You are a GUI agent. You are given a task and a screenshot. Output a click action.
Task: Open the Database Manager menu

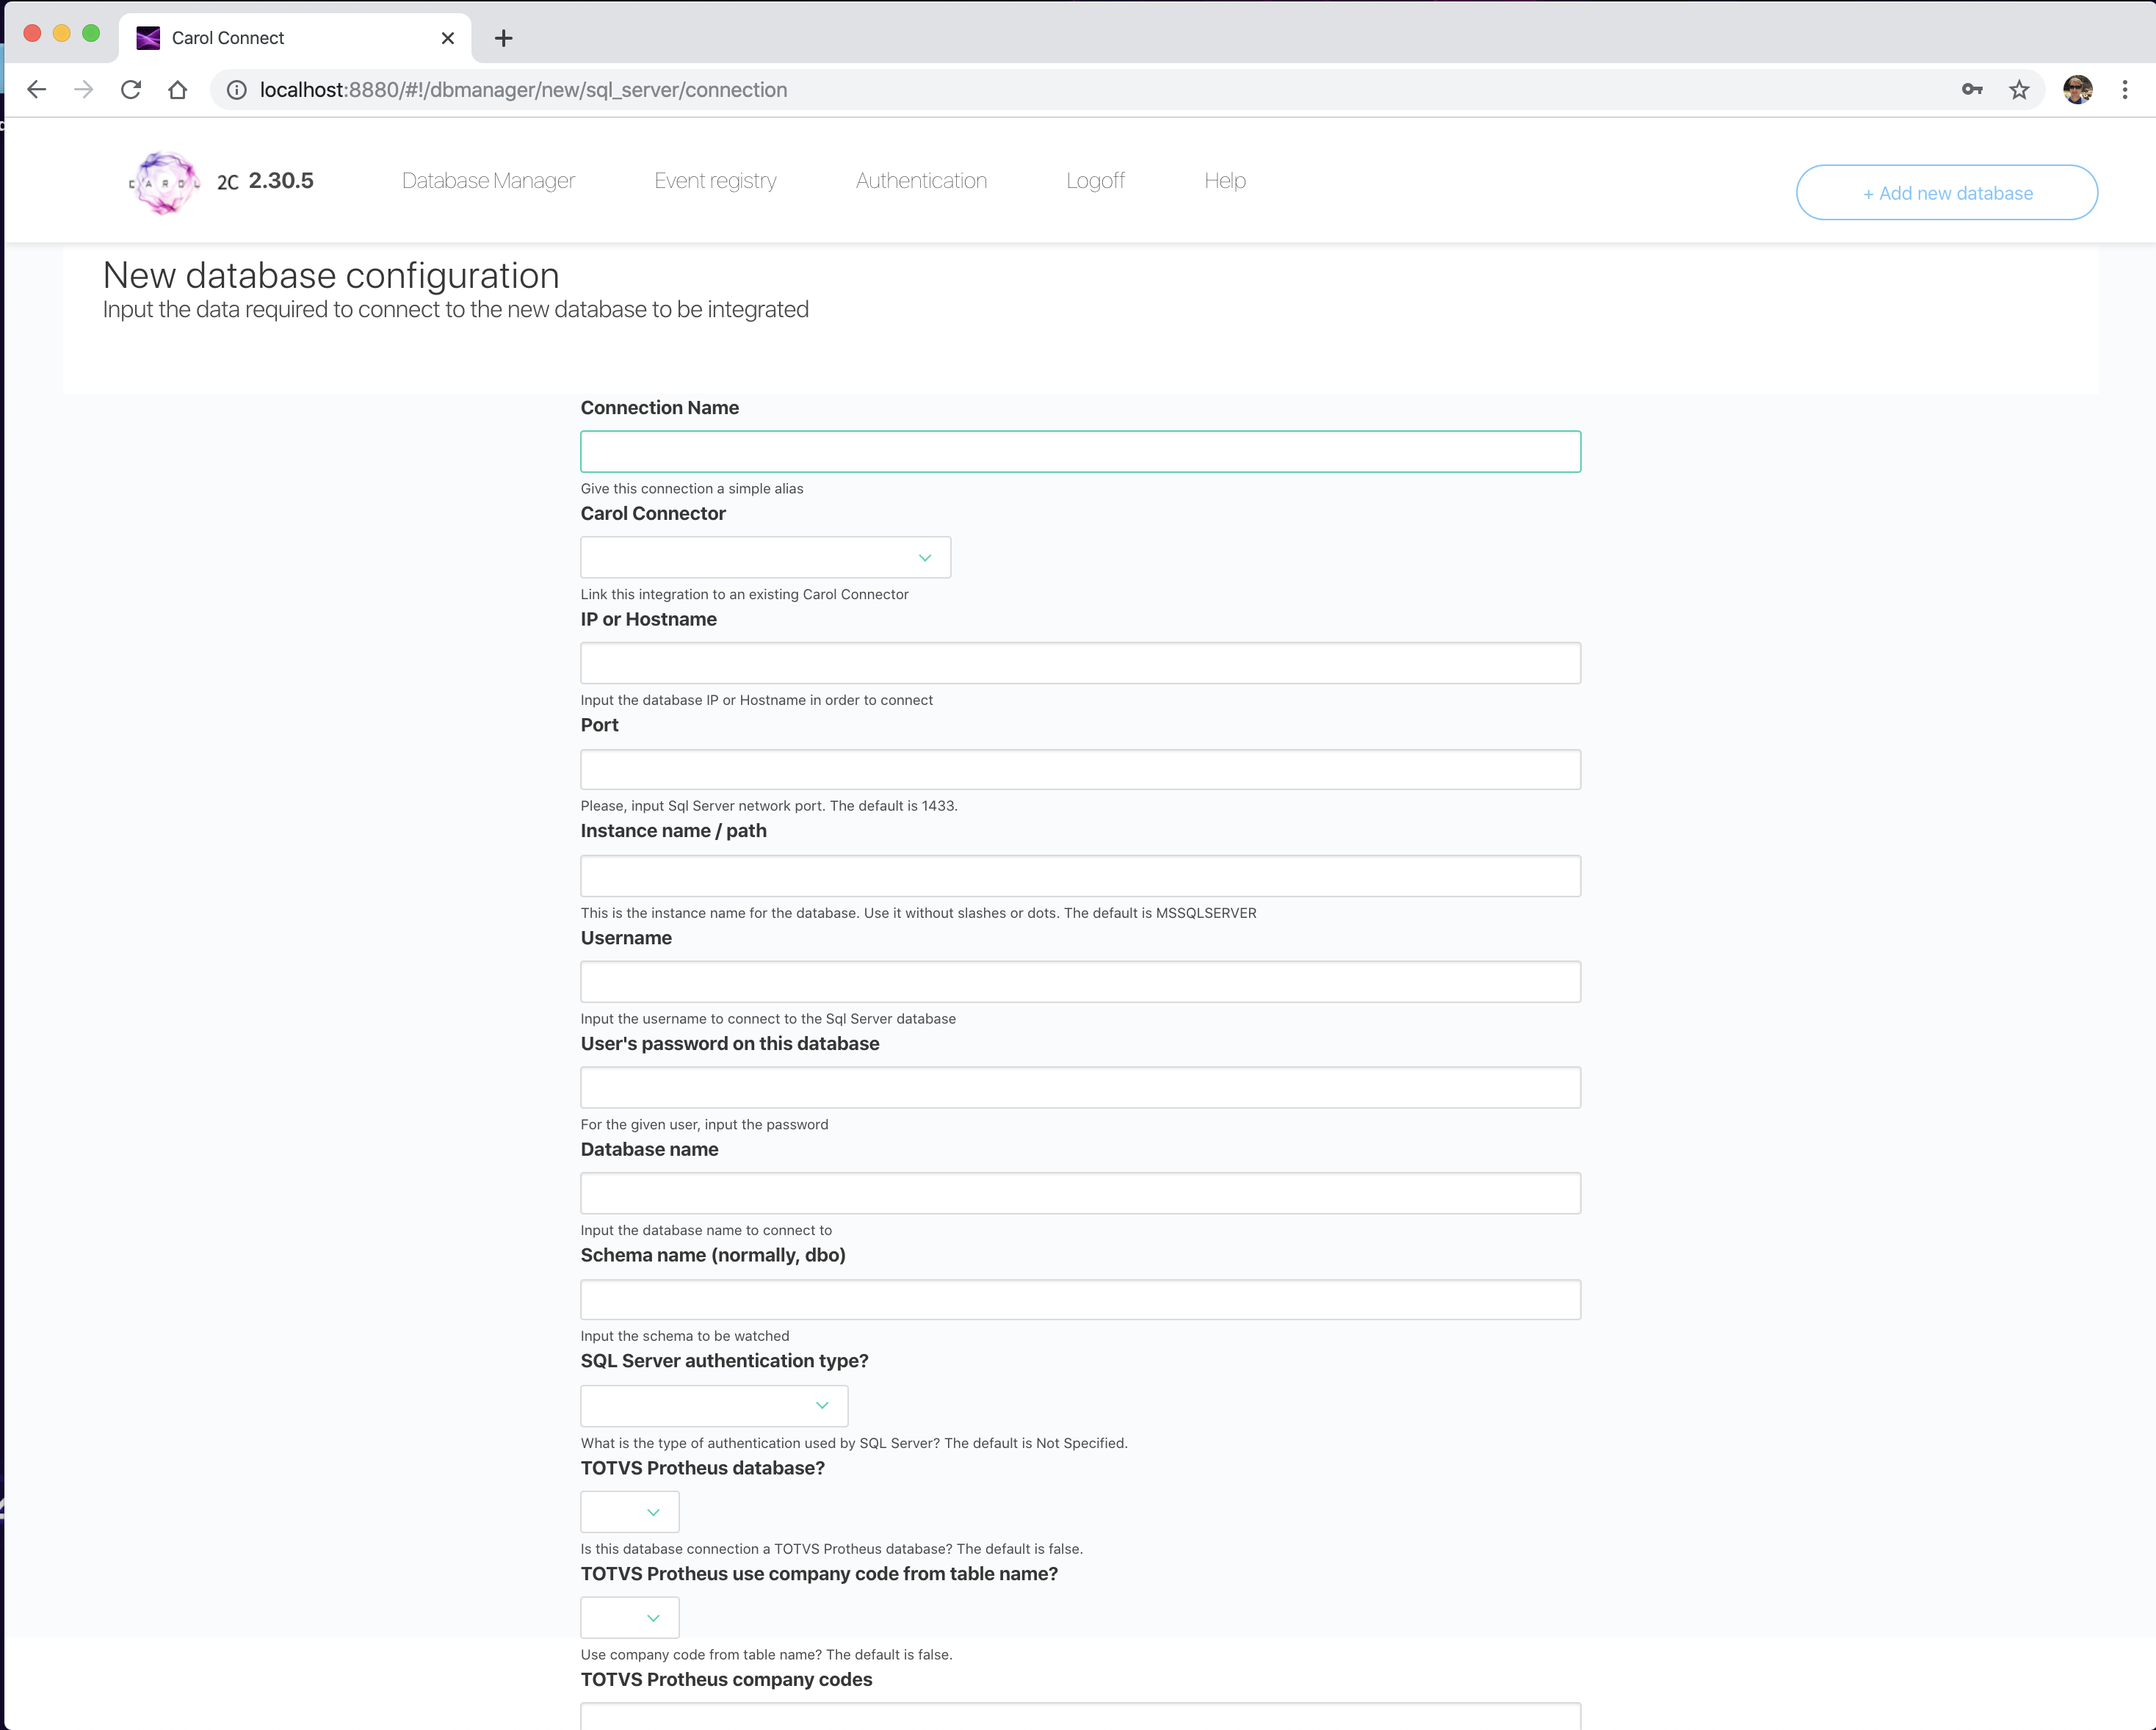coord(488,181)
